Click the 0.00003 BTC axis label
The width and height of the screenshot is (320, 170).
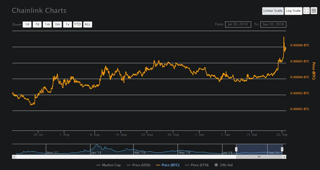click(300, 93)
